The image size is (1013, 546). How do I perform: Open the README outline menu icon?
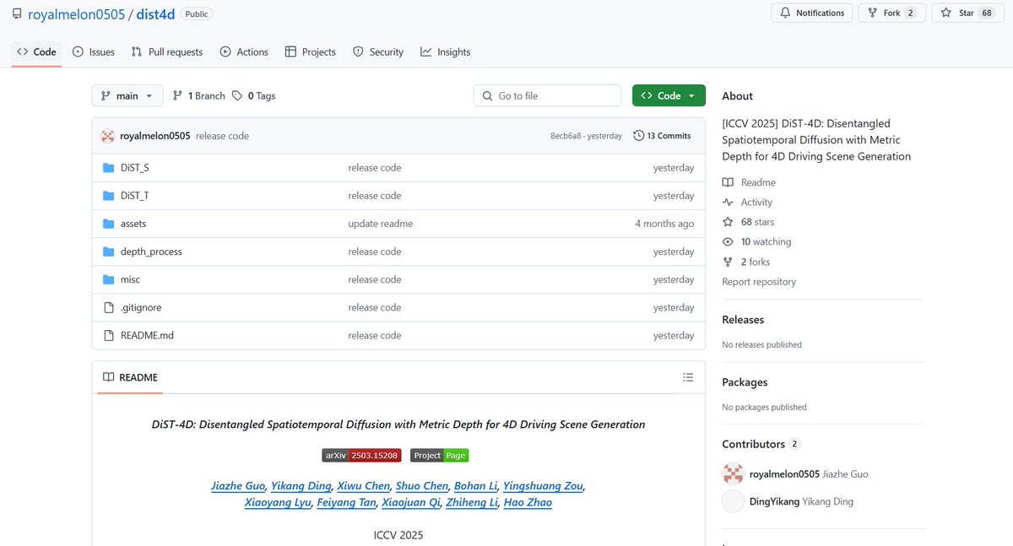pos(688,377)
